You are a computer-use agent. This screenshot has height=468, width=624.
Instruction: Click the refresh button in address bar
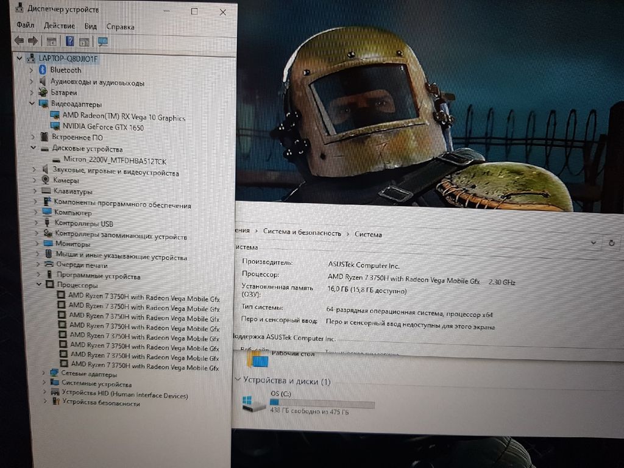pyautogui.click(x=611, y=243)
